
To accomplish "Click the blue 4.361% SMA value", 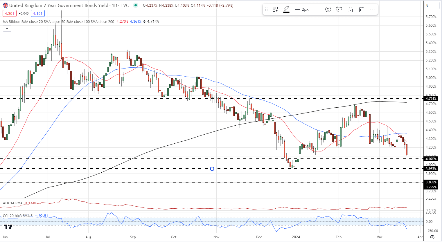I will 136,21.
